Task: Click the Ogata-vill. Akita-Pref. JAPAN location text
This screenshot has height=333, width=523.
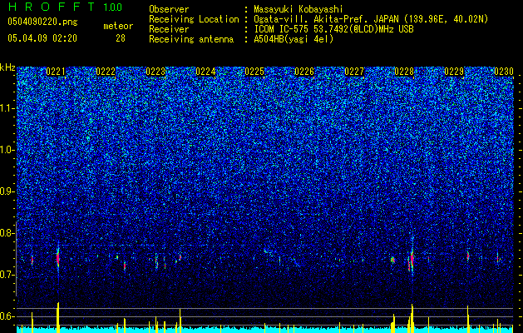Action: (371, 19)
